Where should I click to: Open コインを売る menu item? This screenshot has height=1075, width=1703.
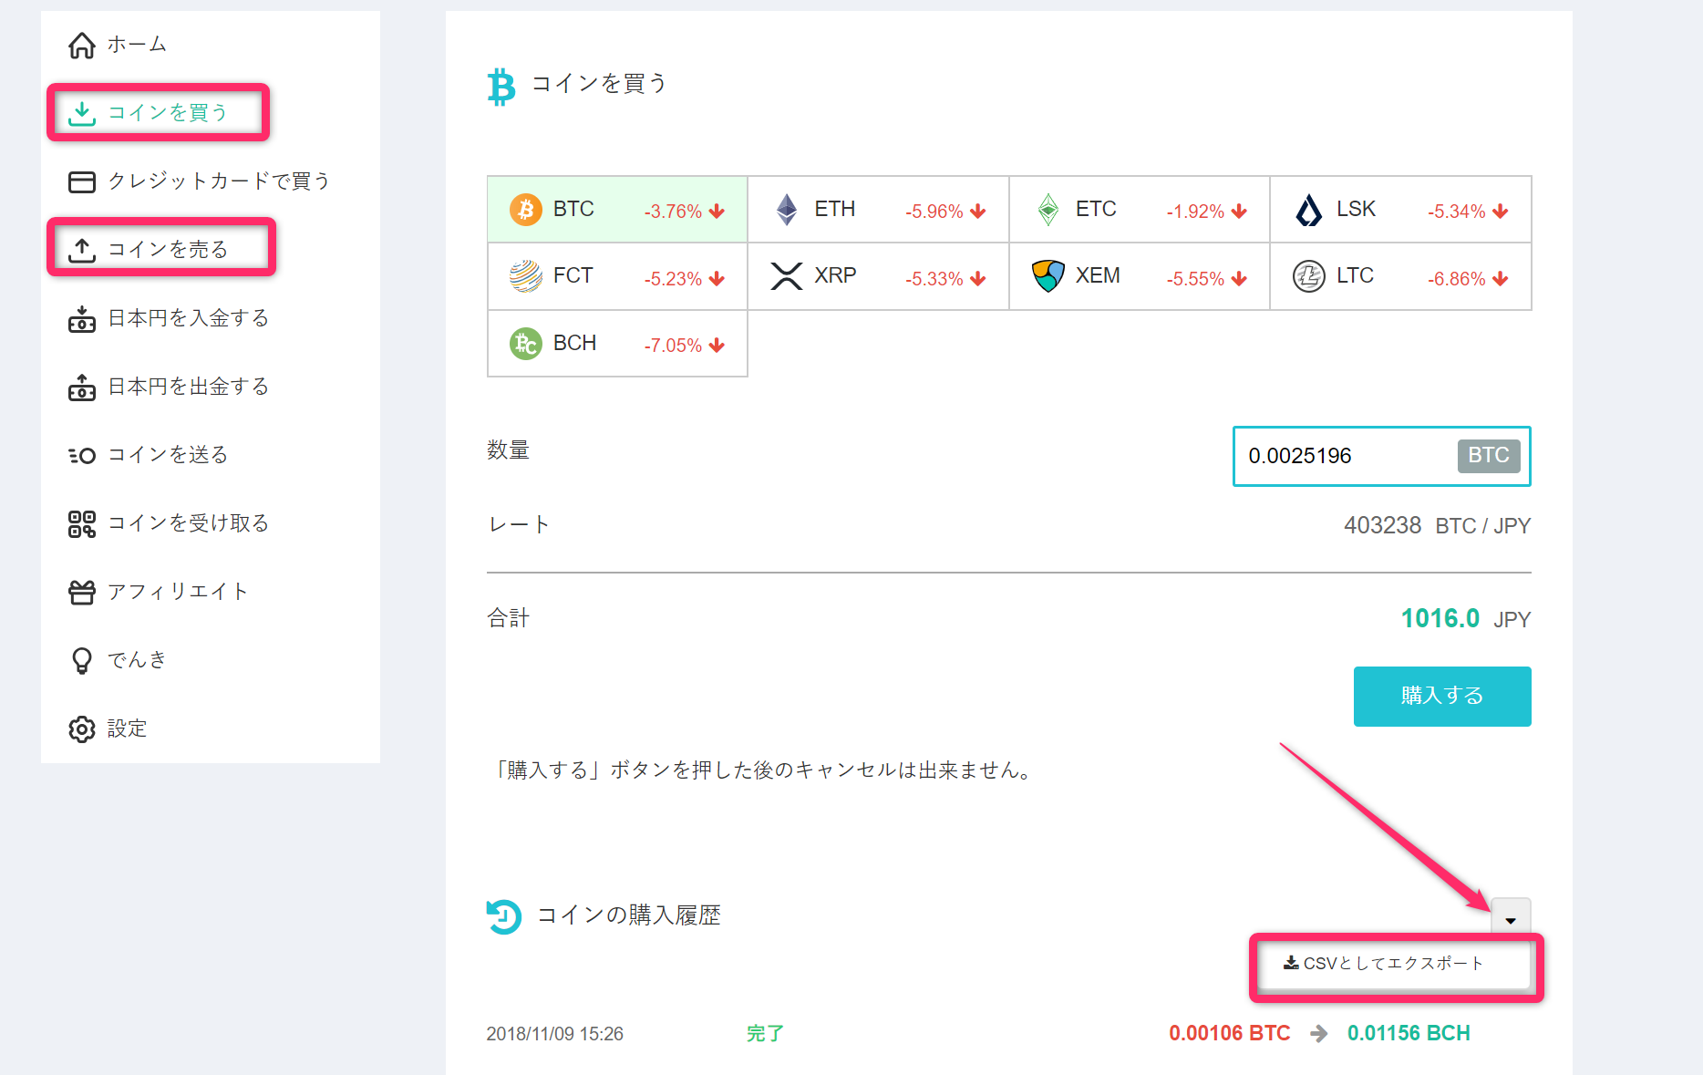pyautogui.click(x=161, y=249)
